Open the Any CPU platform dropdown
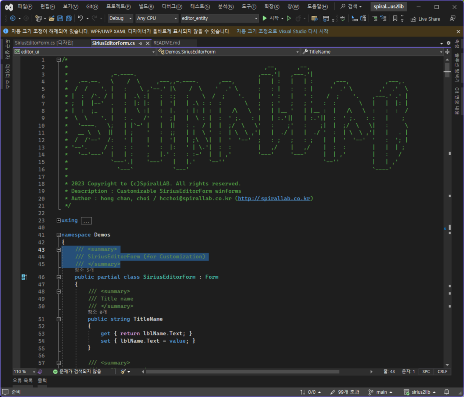The height and width of the screenshot is (397, 464). coord(157,18)
